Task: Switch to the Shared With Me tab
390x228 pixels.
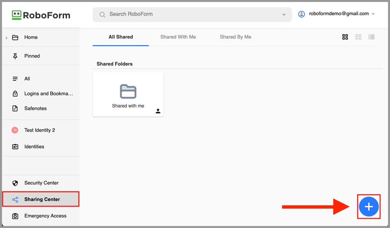Action: 178,37
